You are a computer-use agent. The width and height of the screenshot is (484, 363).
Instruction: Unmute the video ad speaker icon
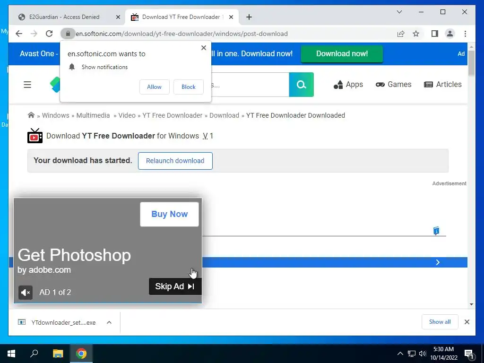(26, 292)
